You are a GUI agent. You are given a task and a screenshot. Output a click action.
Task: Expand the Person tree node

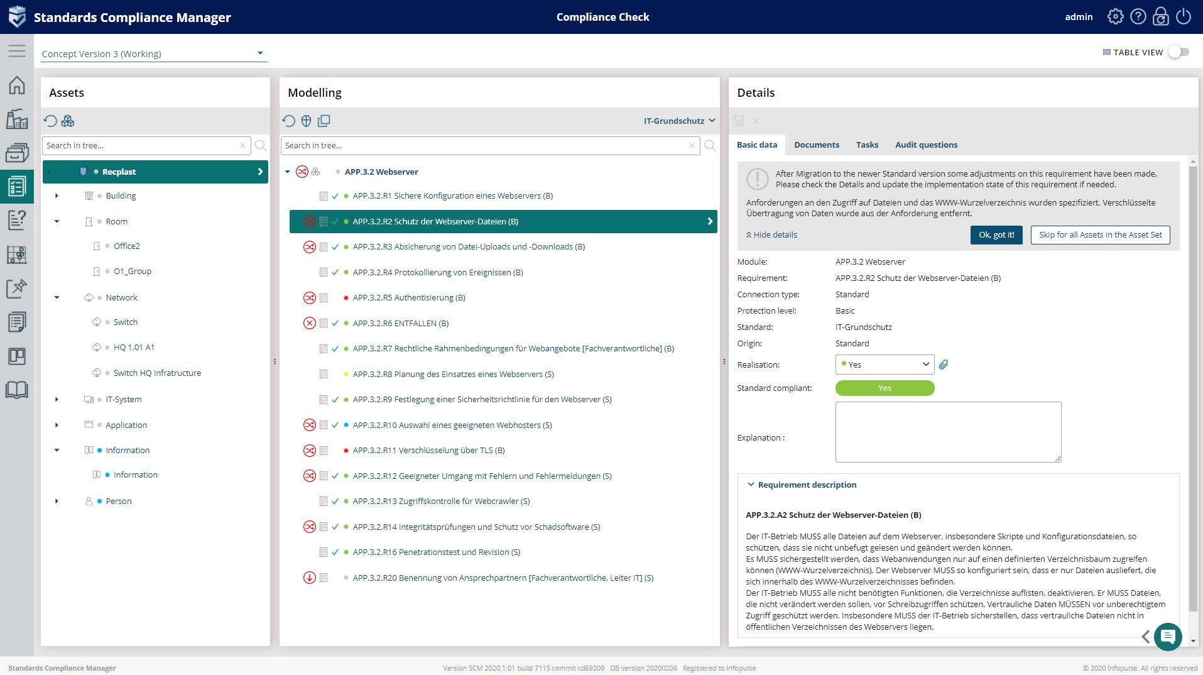57,502
